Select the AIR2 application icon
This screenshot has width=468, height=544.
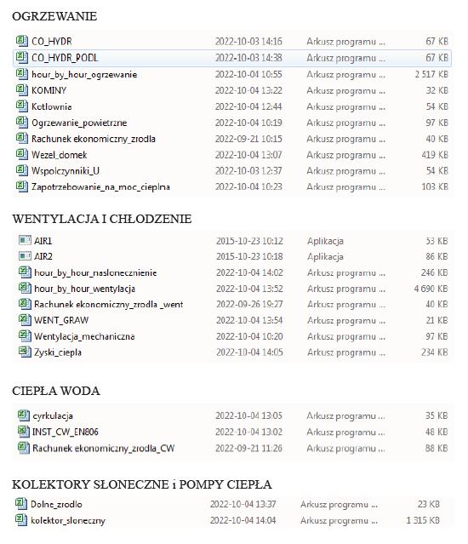click(x=25, y=256)
